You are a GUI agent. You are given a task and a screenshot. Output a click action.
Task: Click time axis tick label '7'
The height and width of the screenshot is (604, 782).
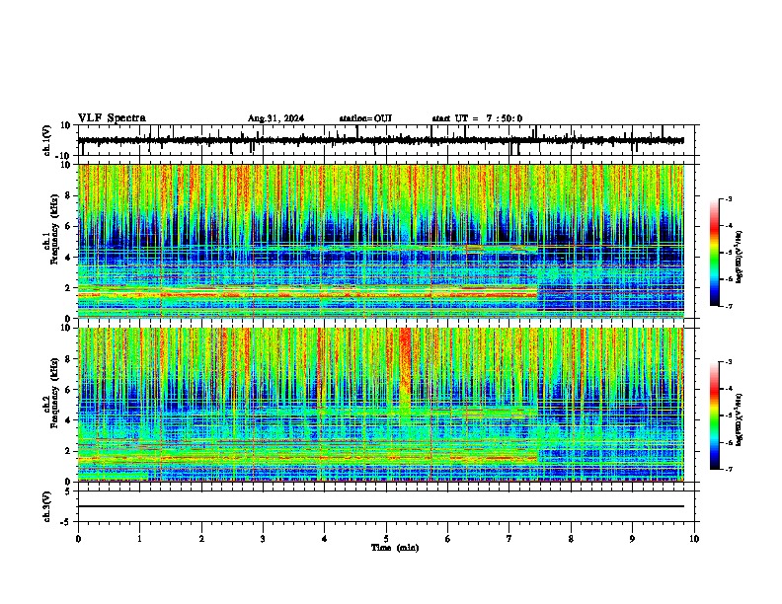(x=509, y=539)
